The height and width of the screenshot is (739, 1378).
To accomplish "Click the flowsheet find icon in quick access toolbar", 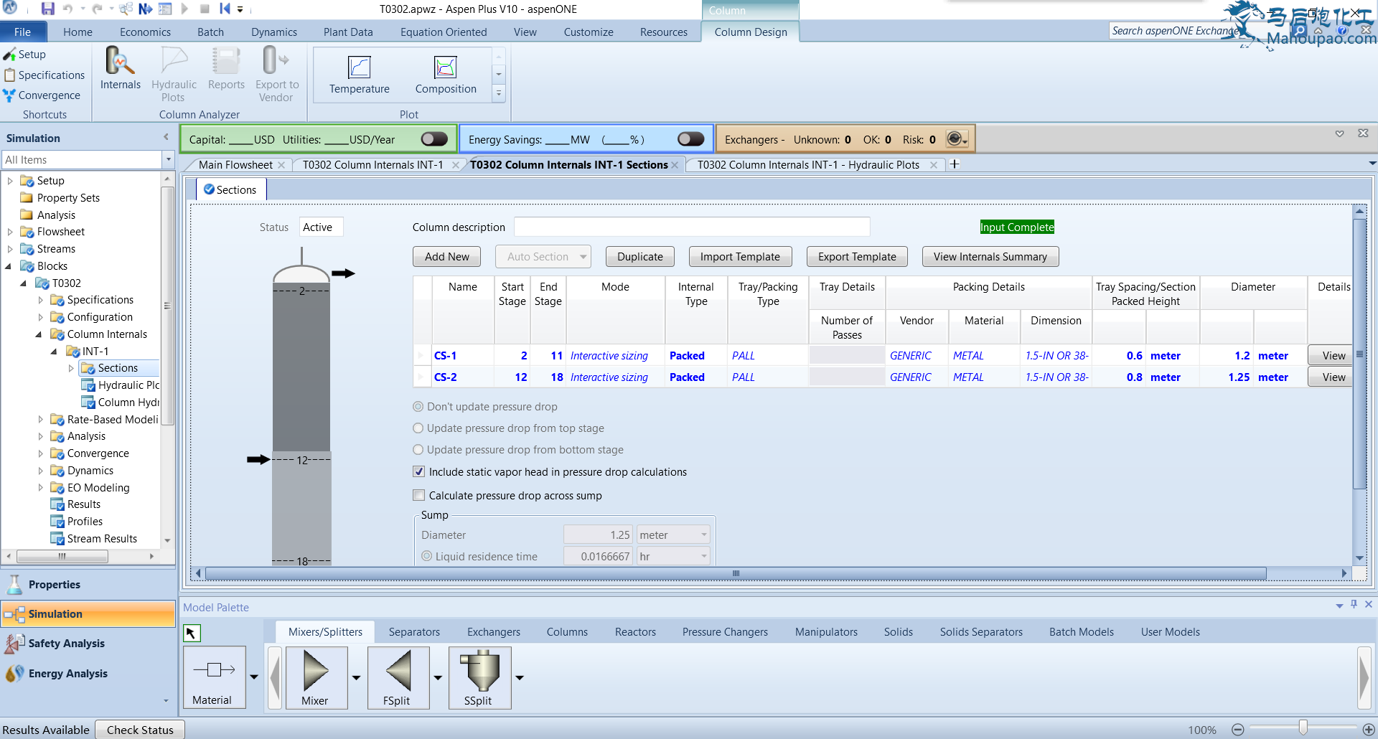I will pyautogui.click(x=126, y=9).
